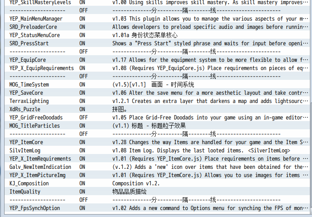Click the 'Adds a 'new' icon over items' description
312x217 pixels.
(x=210, y=167)
